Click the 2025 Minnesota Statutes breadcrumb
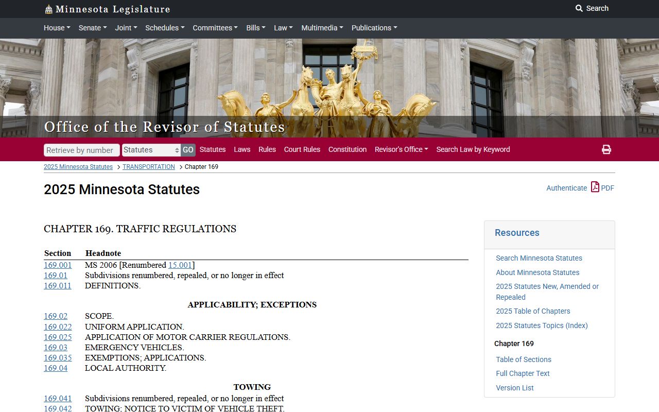Image resolution: width=659 pixels, height=412 pixels. coord(78,167)
